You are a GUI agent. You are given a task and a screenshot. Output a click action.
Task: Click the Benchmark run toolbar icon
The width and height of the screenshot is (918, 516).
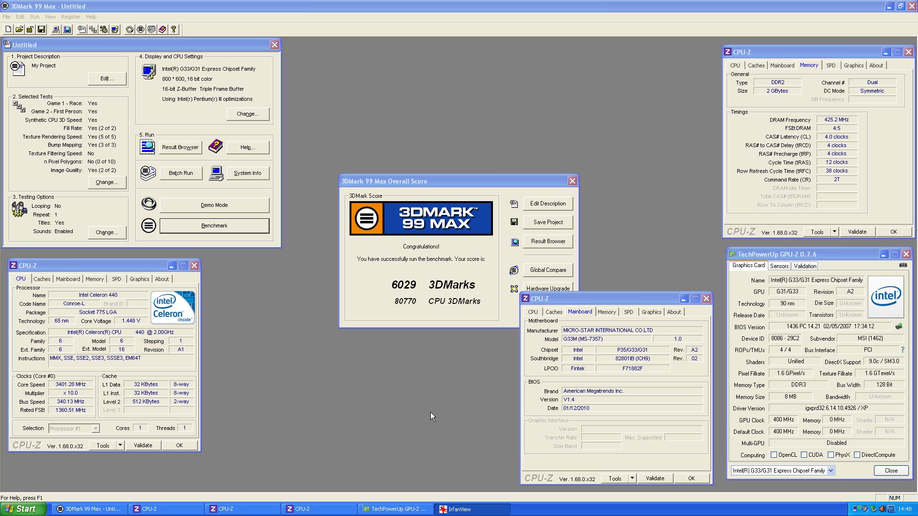click(141, 30)
